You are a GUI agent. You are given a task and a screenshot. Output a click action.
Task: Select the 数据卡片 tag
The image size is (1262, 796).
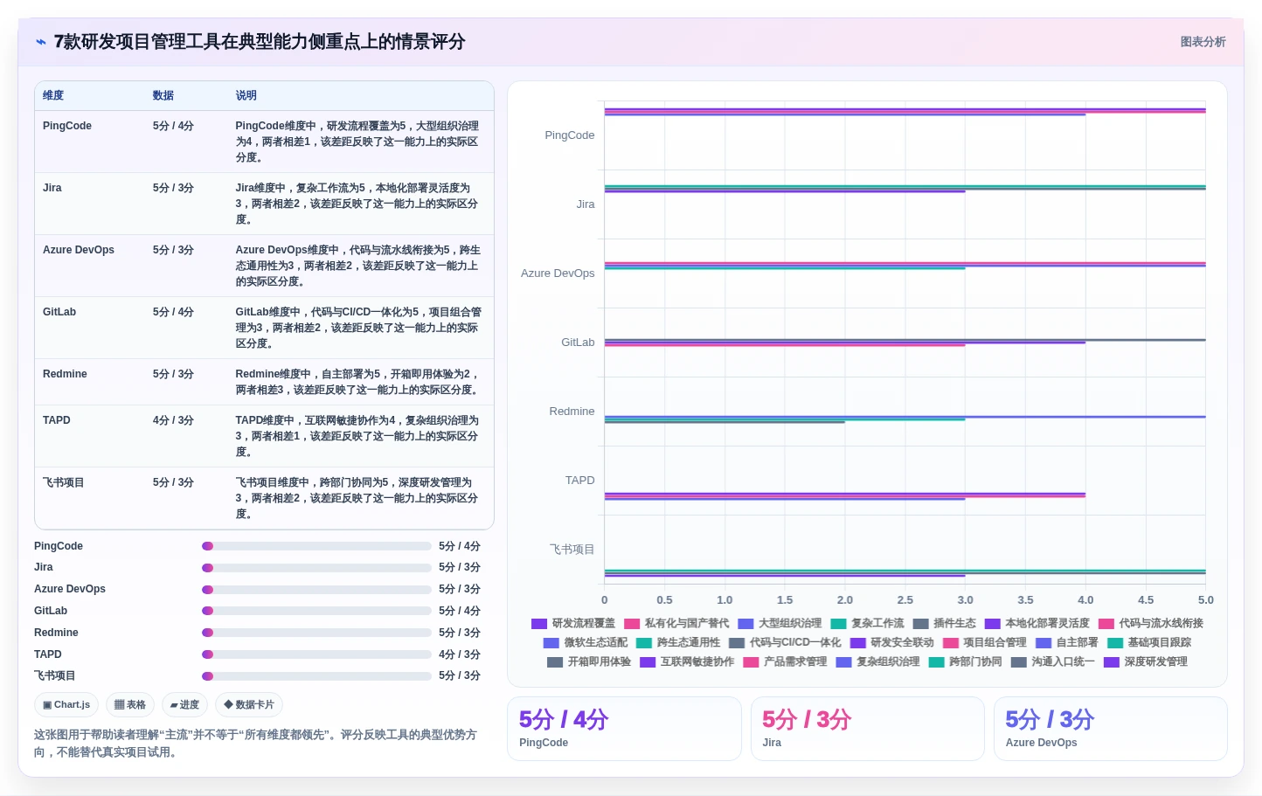[249, 704]
